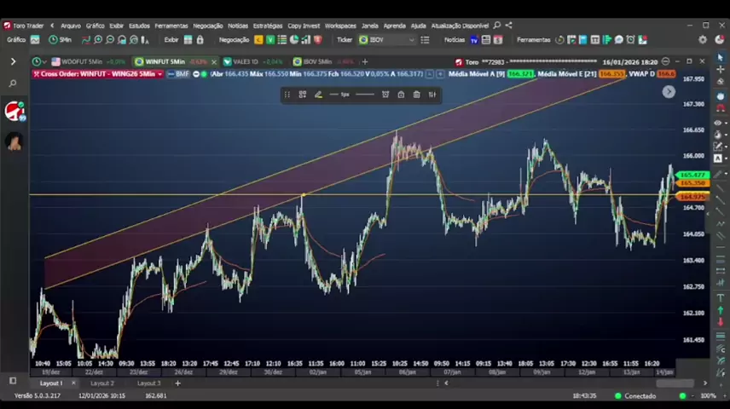Open the IBOV ticker dropdown
Image resolution: width=730 pixels, height=409 pixels.
click(x=411, y=39)
